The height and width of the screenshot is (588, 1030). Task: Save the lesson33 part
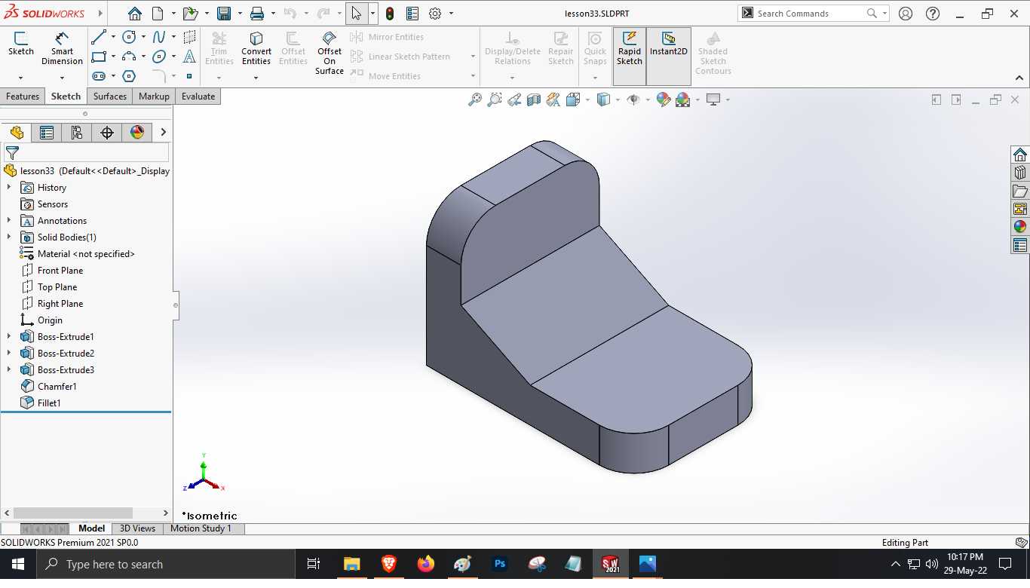pos(223,14)
